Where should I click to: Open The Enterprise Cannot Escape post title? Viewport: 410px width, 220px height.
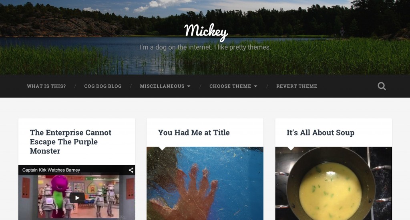click(70, 142)
